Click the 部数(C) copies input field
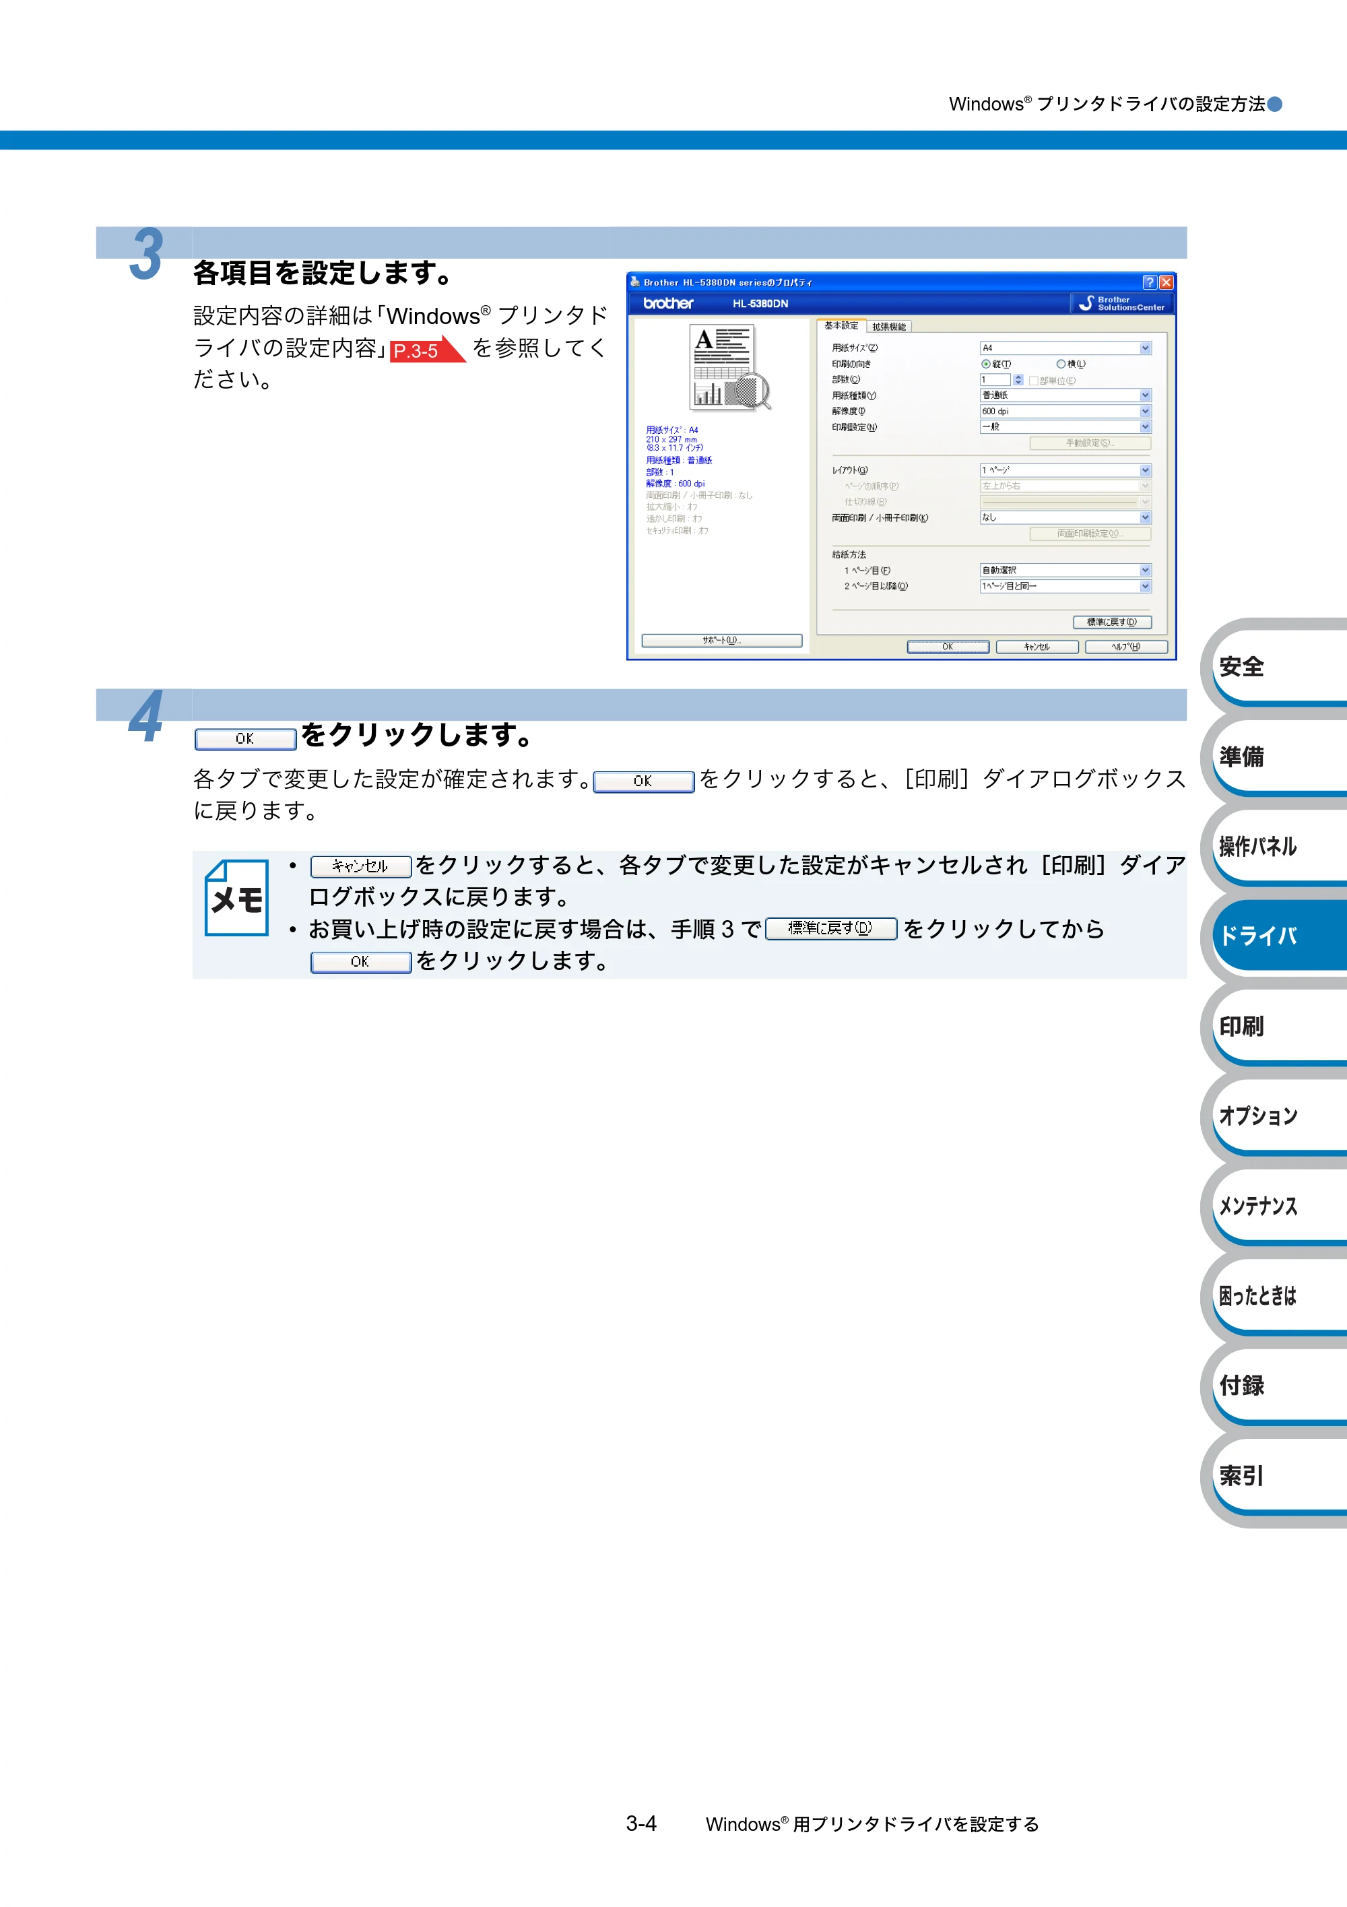1347x1907 pixels. [995, 379]
